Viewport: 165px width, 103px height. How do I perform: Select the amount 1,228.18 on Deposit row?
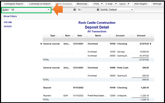click(x=145, y=88)
